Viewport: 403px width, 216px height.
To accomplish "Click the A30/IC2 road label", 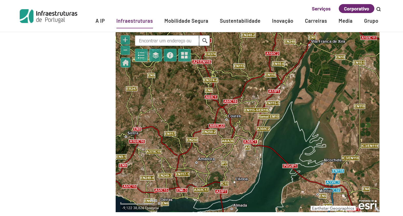I will [263, 129].
